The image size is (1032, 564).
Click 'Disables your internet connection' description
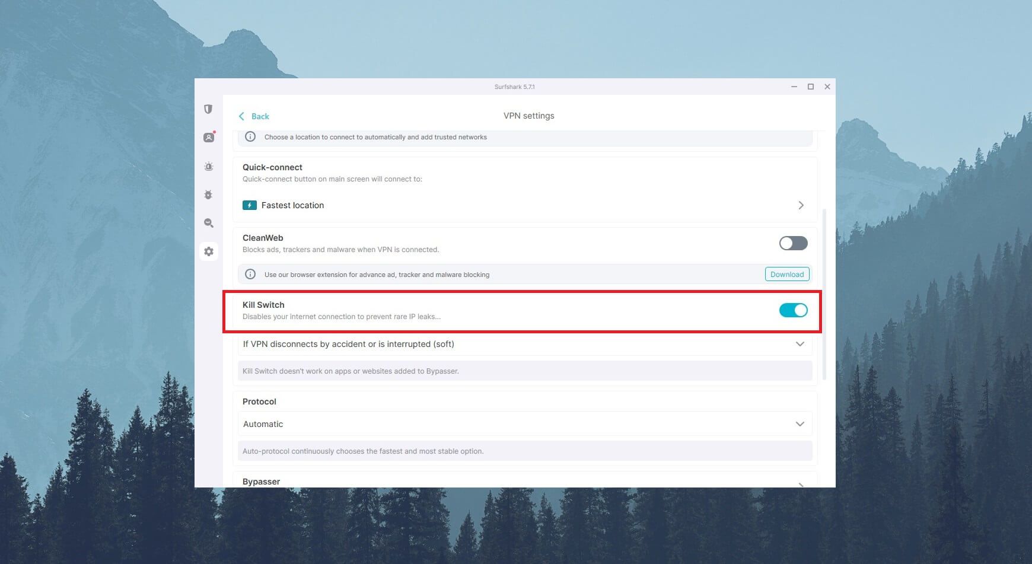tap(341, 317)
